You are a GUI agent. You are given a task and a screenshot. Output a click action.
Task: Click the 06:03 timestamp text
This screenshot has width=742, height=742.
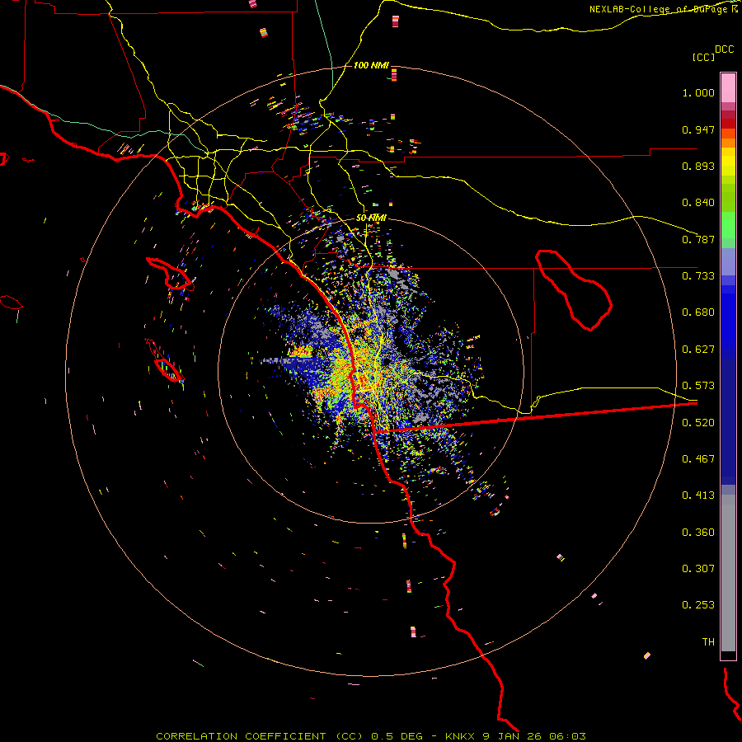[x=567, y=736]
